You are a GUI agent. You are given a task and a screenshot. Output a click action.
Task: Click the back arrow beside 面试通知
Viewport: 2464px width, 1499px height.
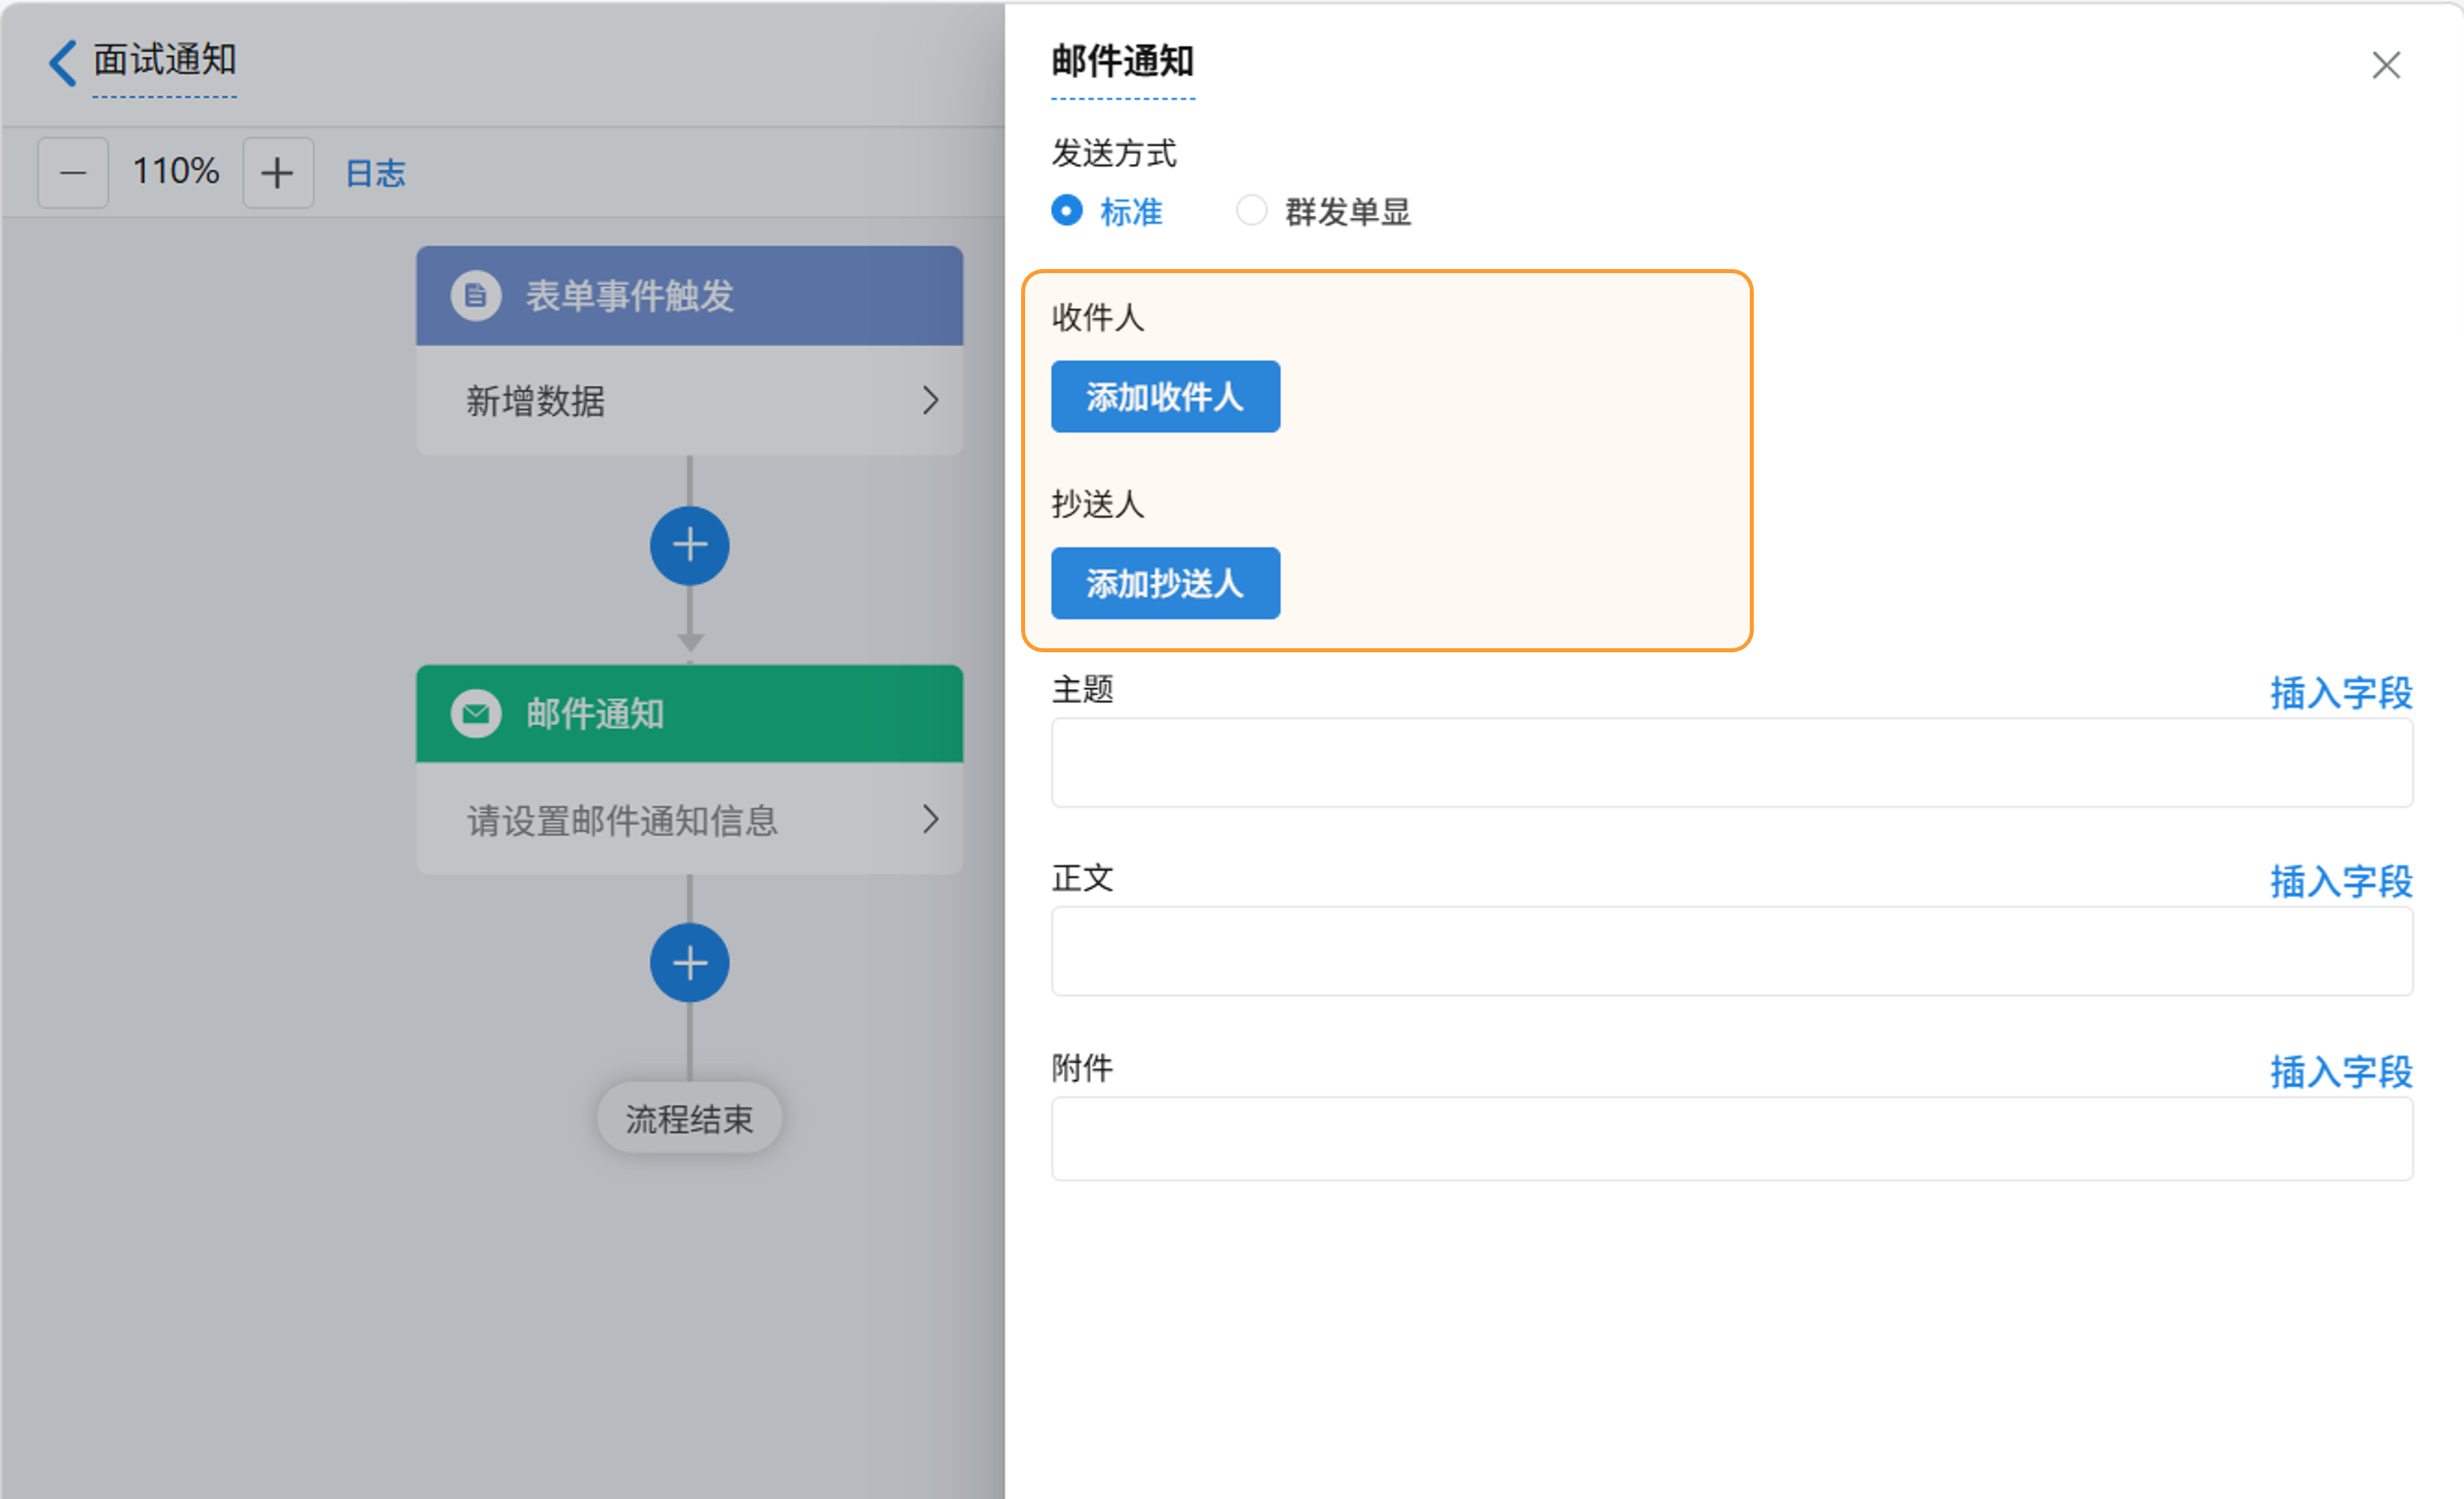click(x=63, y=62)
